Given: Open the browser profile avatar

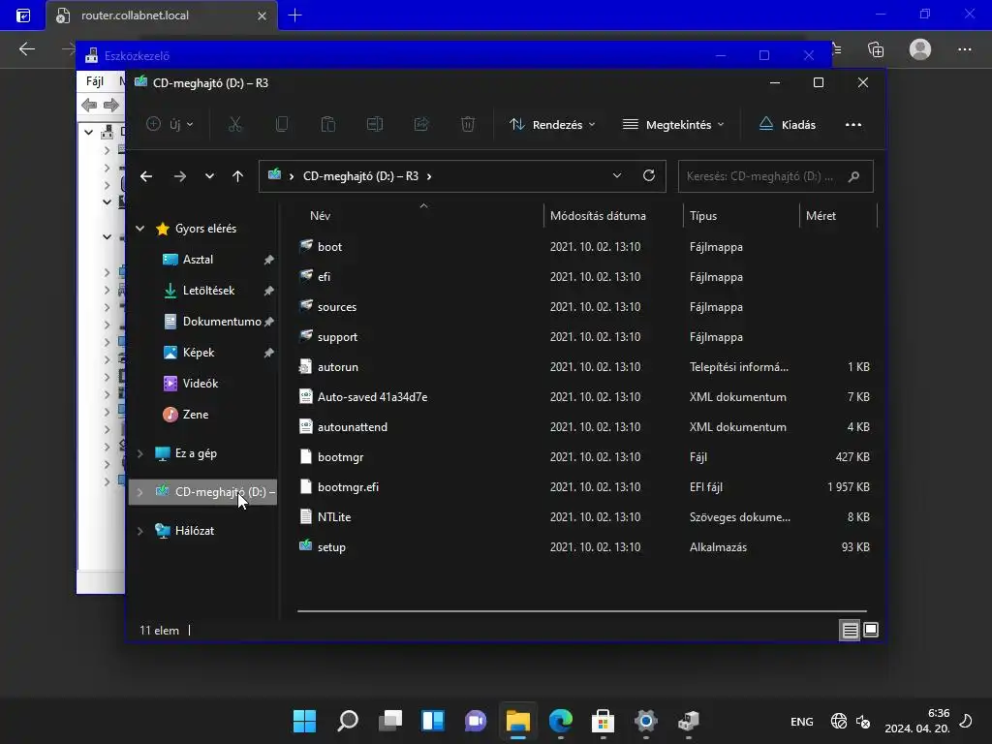Looking at the screenshot, I should [x=920, y=49].
